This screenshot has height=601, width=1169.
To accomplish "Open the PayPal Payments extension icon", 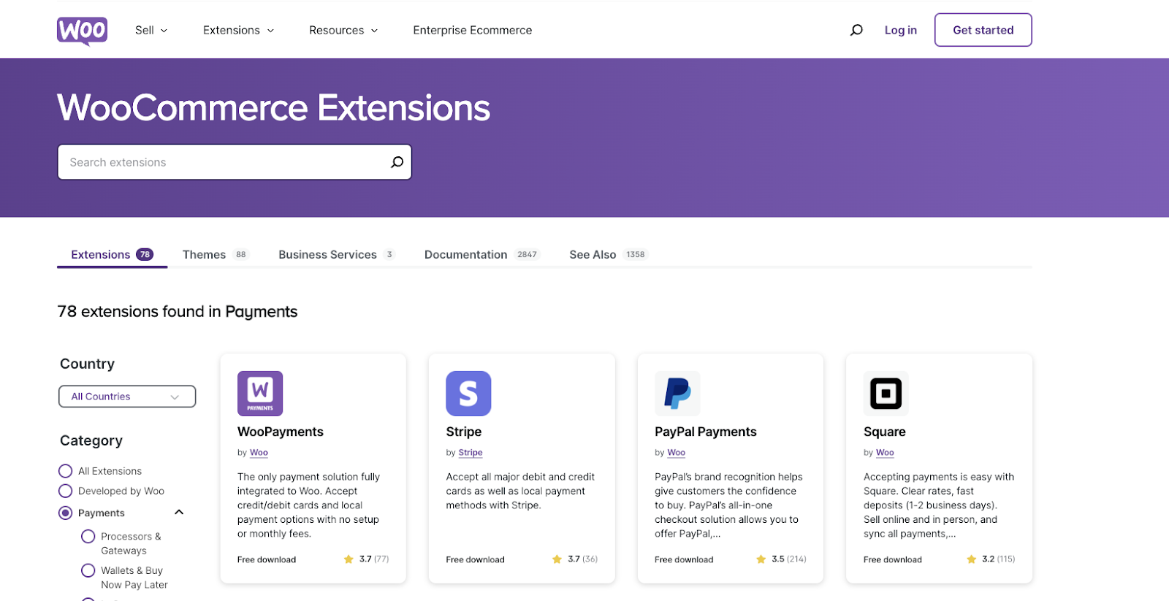I will click(677, 394).
